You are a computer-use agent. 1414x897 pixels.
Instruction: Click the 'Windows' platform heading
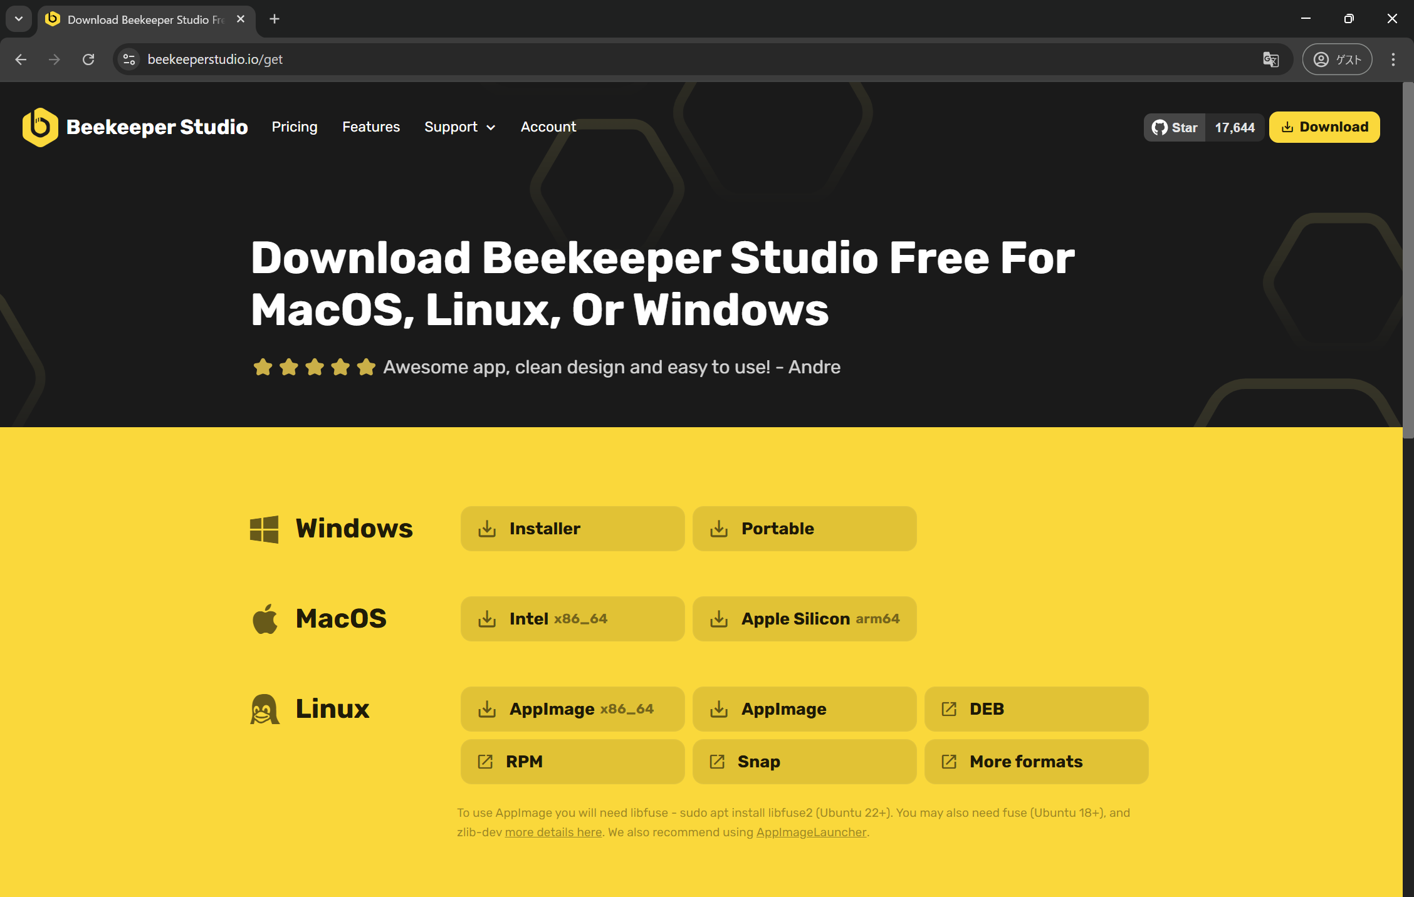pos(354,529)
